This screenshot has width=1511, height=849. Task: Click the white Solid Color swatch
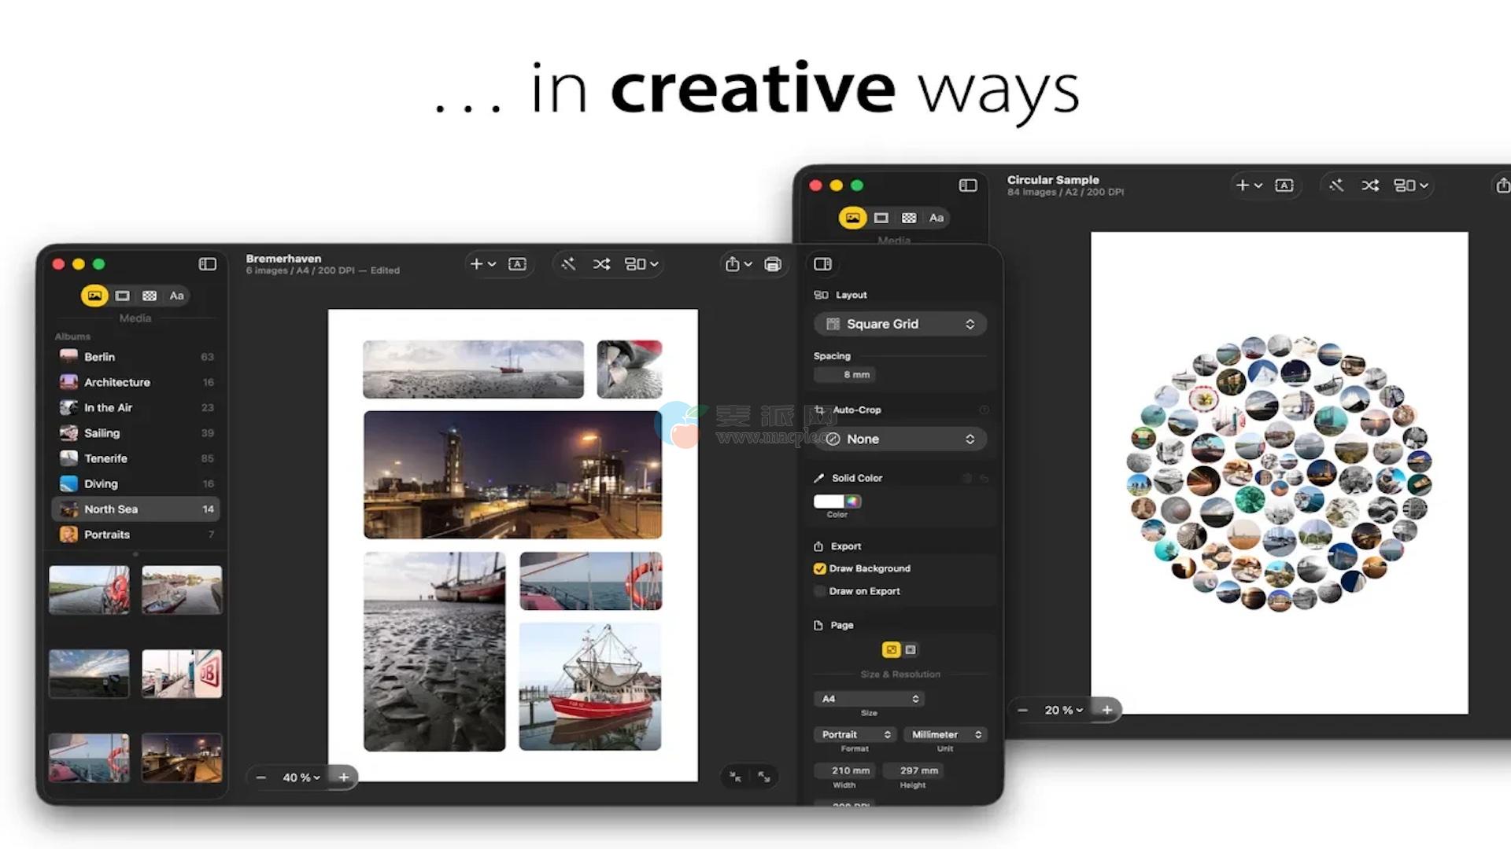(828, 502)
